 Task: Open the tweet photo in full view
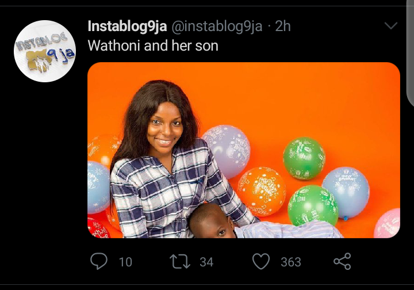(243, 150)
